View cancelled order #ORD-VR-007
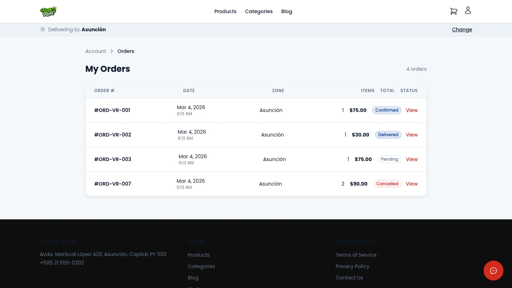Viewport: 512px width, 288px height. point(411,184)
